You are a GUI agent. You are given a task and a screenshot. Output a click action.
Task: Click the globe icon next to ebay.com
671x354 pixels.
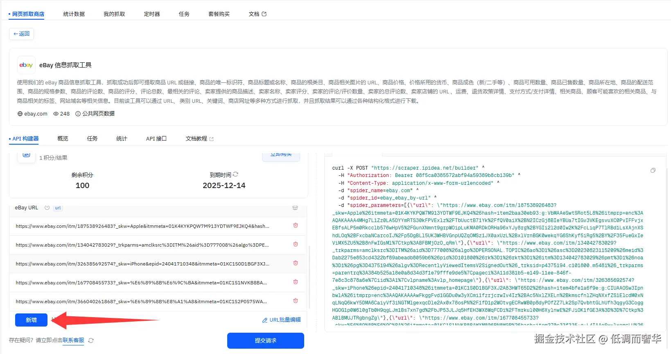pos(20,114)
